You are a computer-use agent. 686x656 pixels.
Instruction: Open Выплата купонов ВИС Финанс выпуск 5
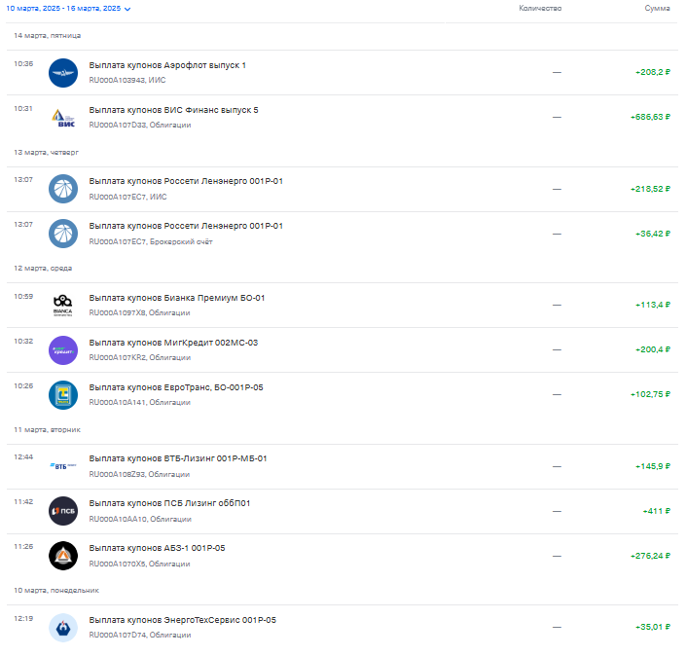pos(173,110)
